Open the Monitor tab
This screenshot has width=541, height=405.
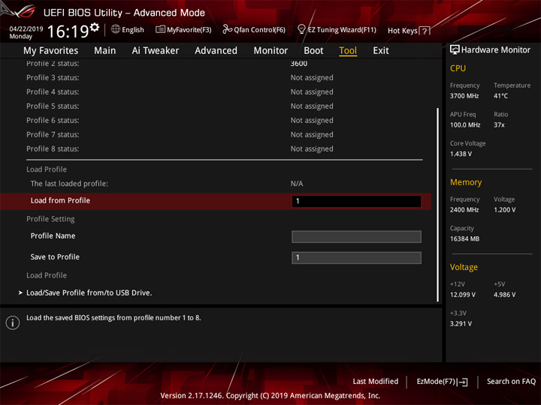[270, 51]
